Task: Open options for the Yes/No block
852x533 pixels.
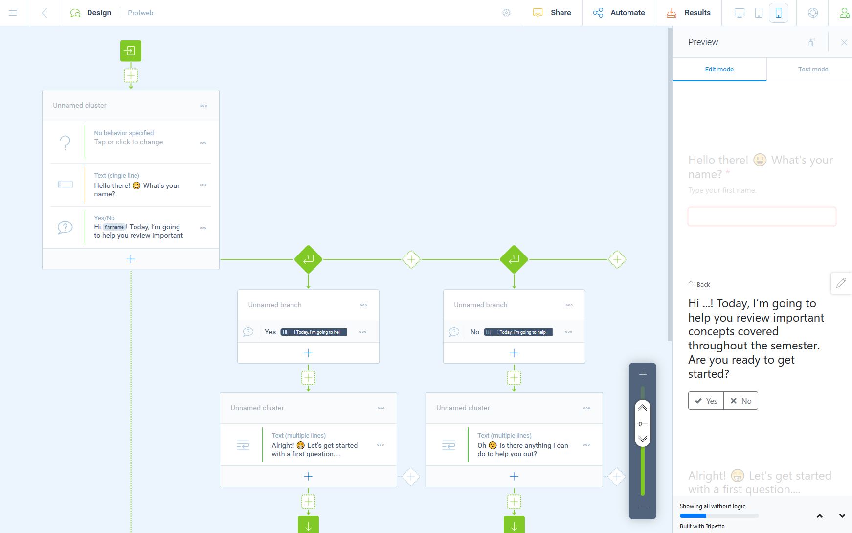Action: coord(203,228)
